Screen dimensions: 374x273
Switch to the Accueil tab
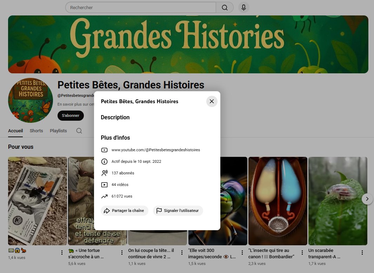[15, 131]
